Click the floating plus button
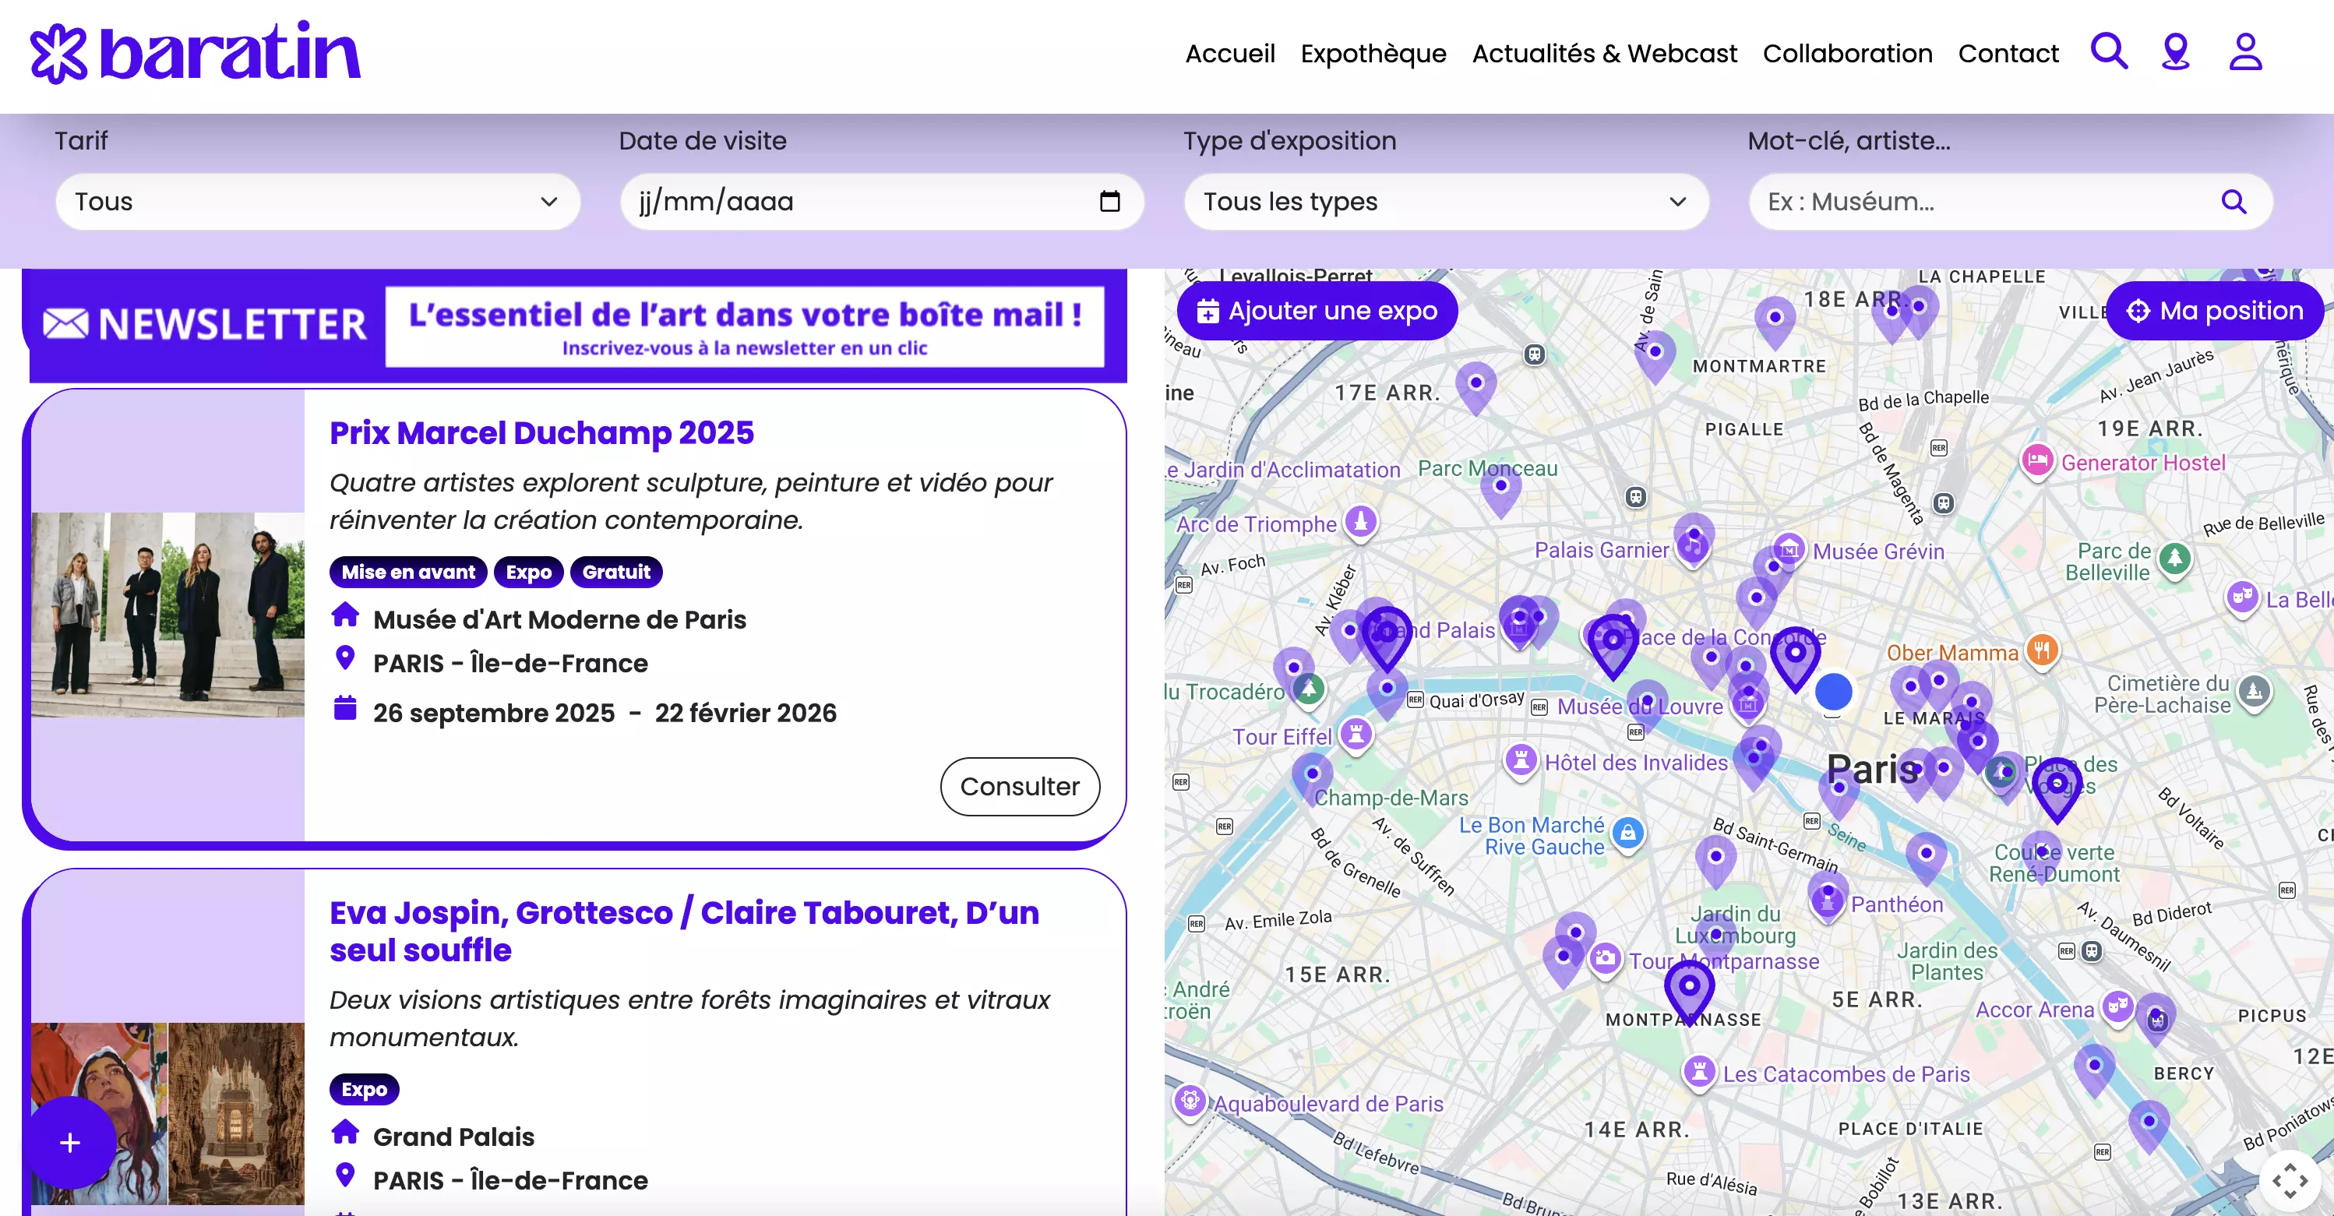The height and width of the screenshot is (1216, 2334). point(70,1143)
